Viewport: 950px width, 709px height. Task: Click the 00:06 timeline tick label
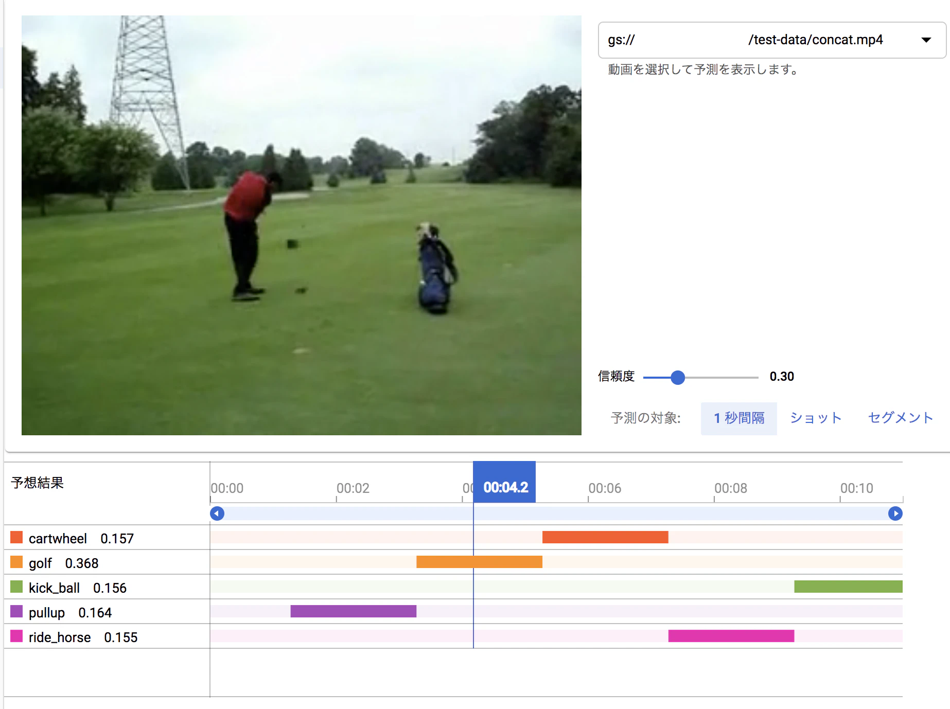click(605, 488)
